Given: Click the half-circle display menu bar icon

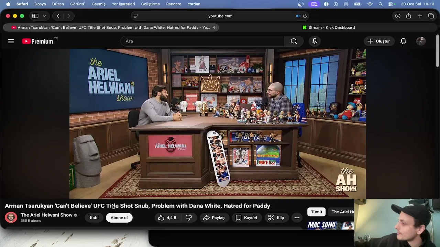Looking at the screenshot, I should coord(326,4).
